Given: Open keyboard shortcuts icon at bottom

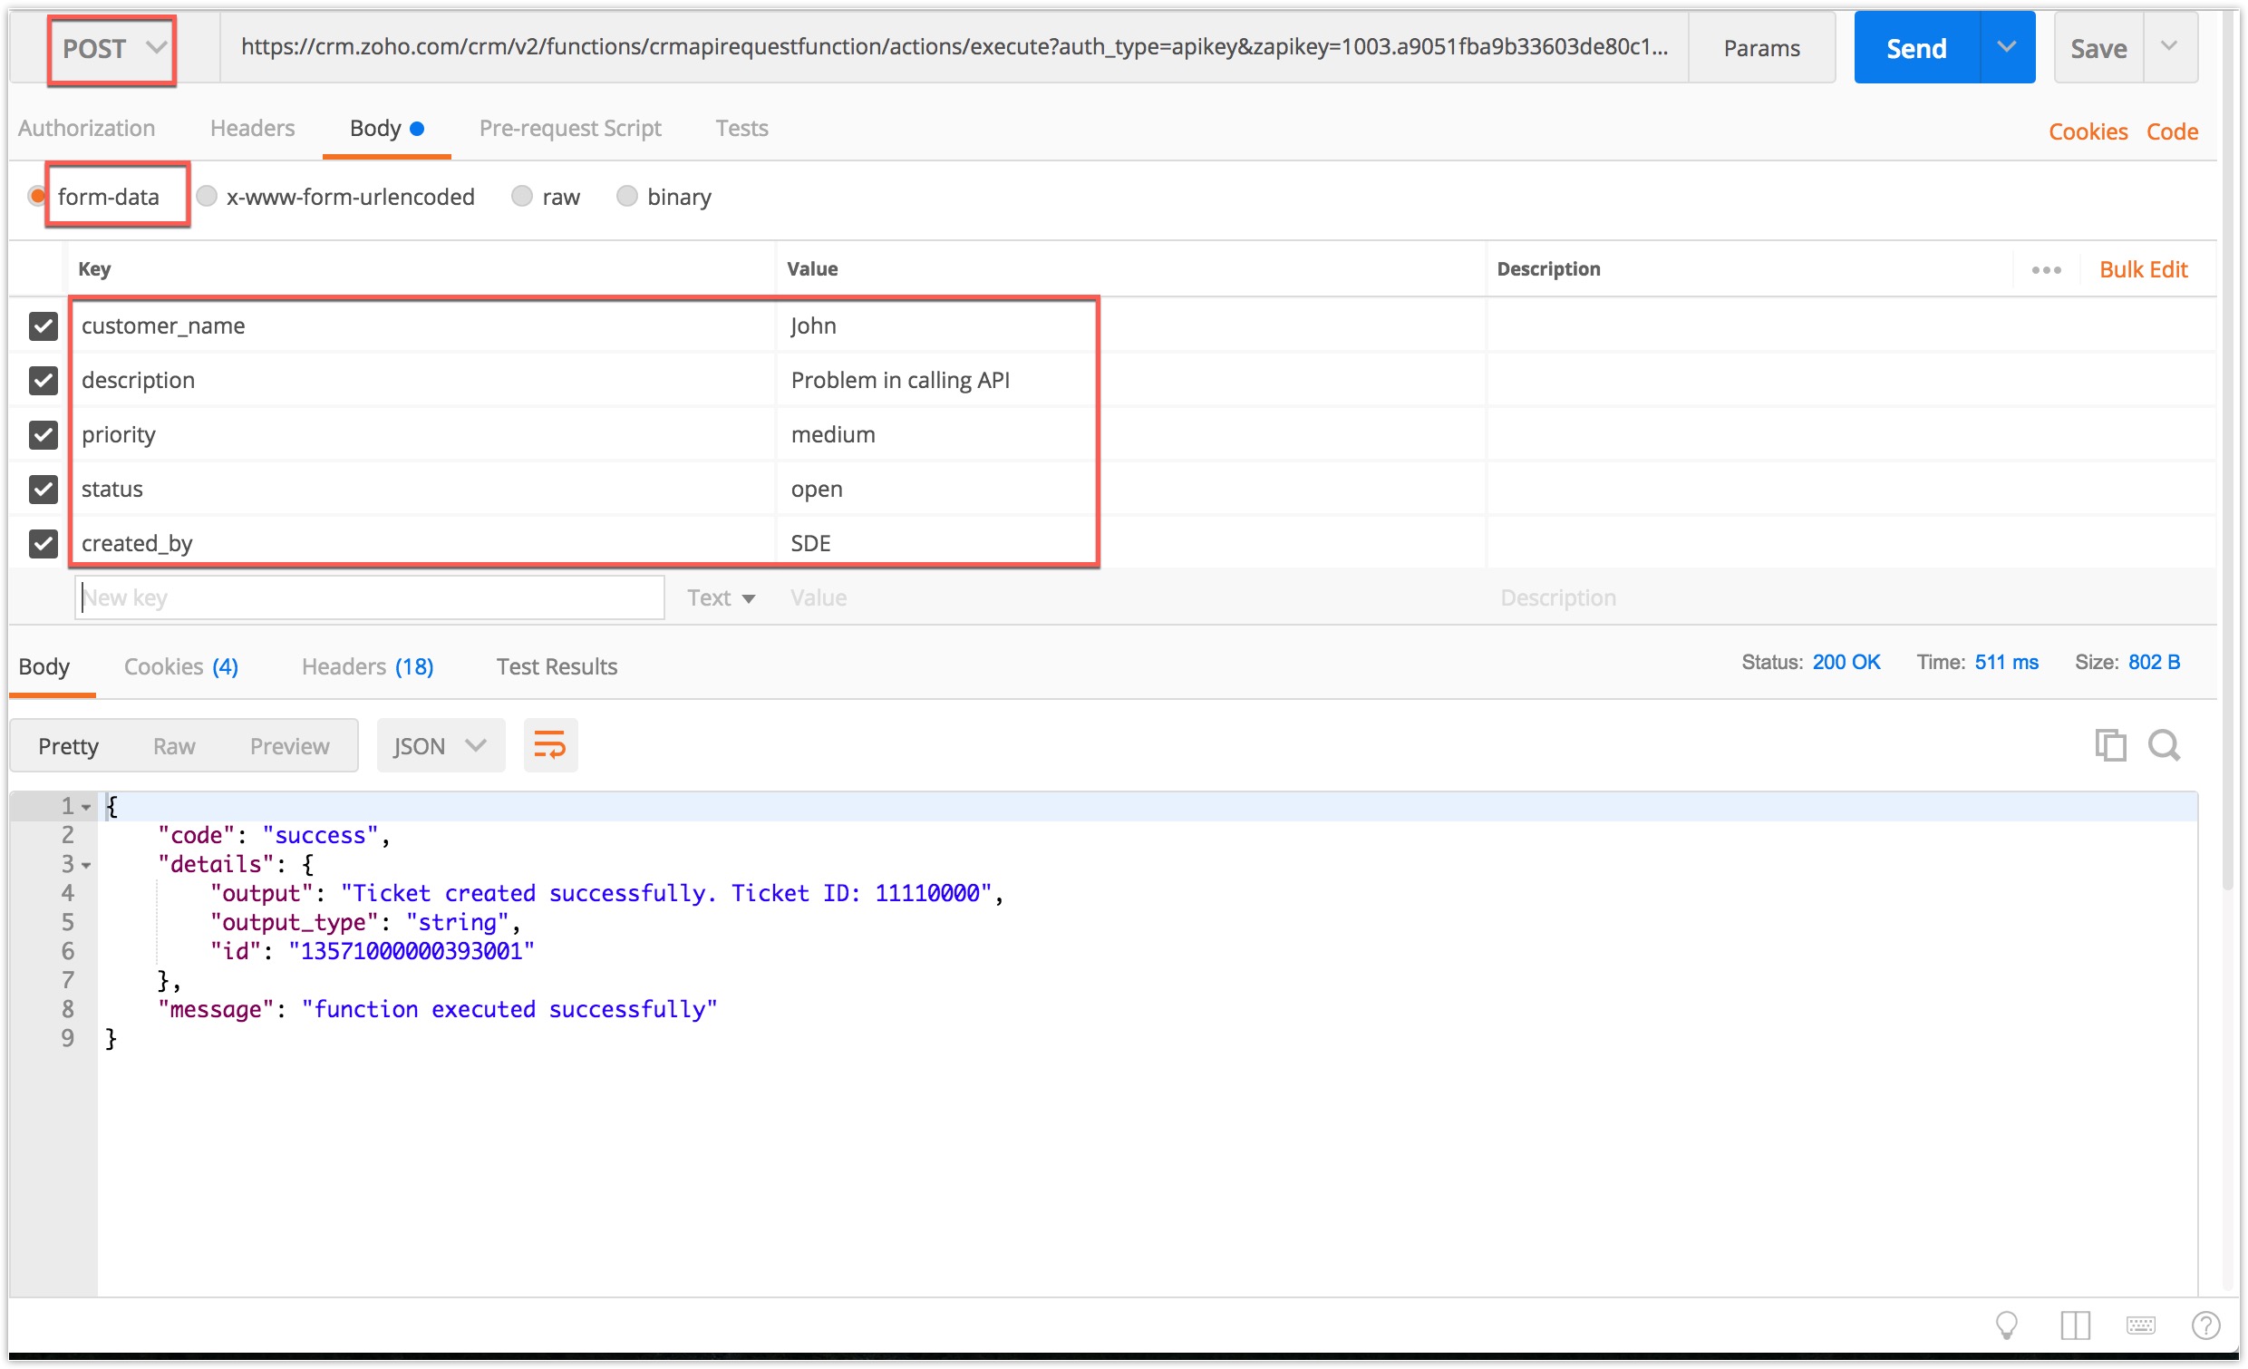Looking at the screenshot, I should click(x=2140, y=1325).
